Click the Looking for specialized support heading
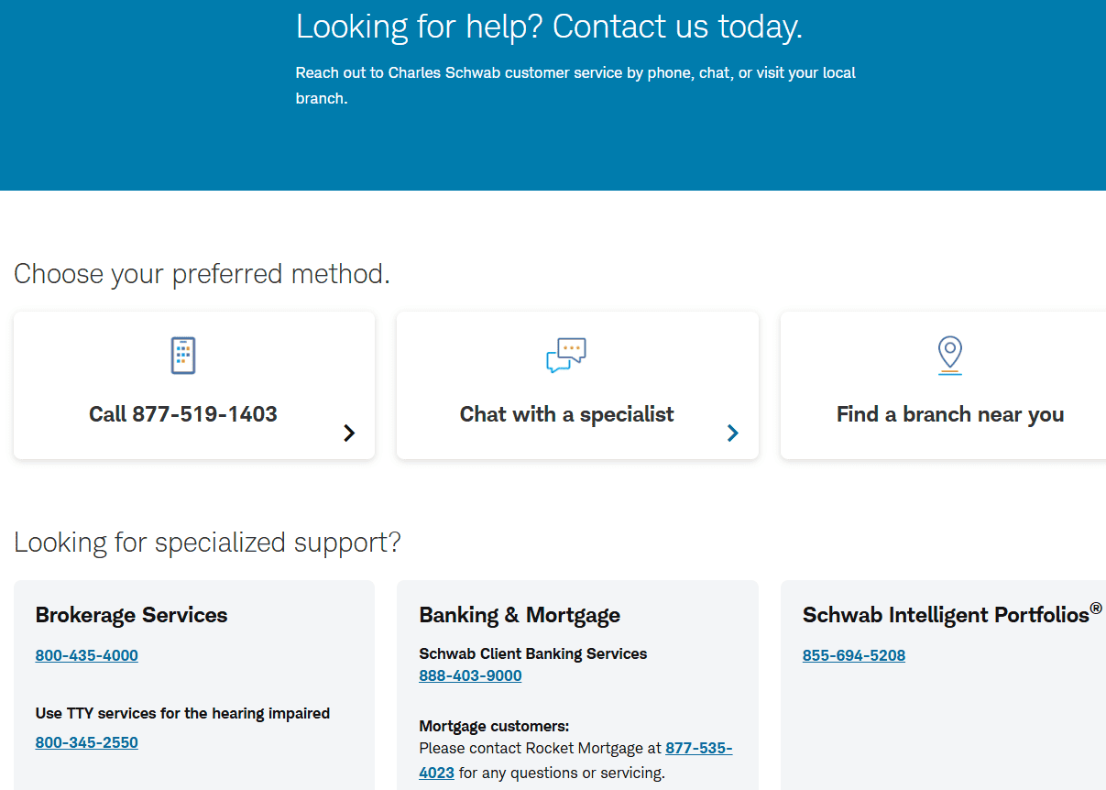Screen dimensions: 1106x790 point(207,543)
